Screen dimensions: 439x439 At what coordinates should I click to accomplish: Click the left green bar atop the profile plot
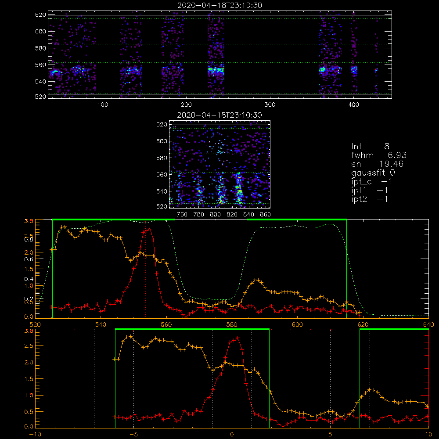(x=114, y=220)
